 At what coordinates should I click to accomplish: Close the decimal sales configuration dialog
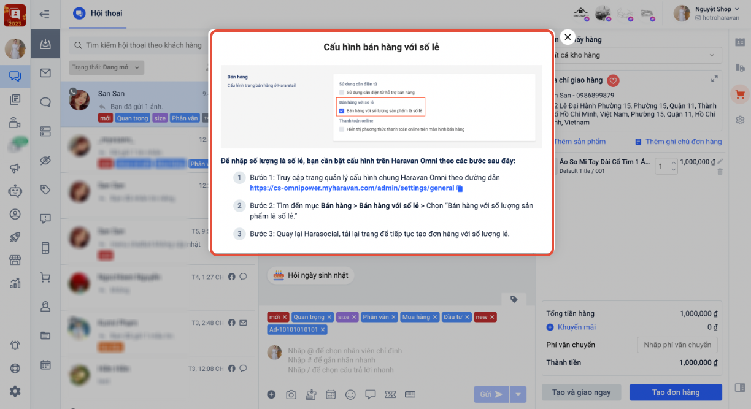click(x=568, y=37)
